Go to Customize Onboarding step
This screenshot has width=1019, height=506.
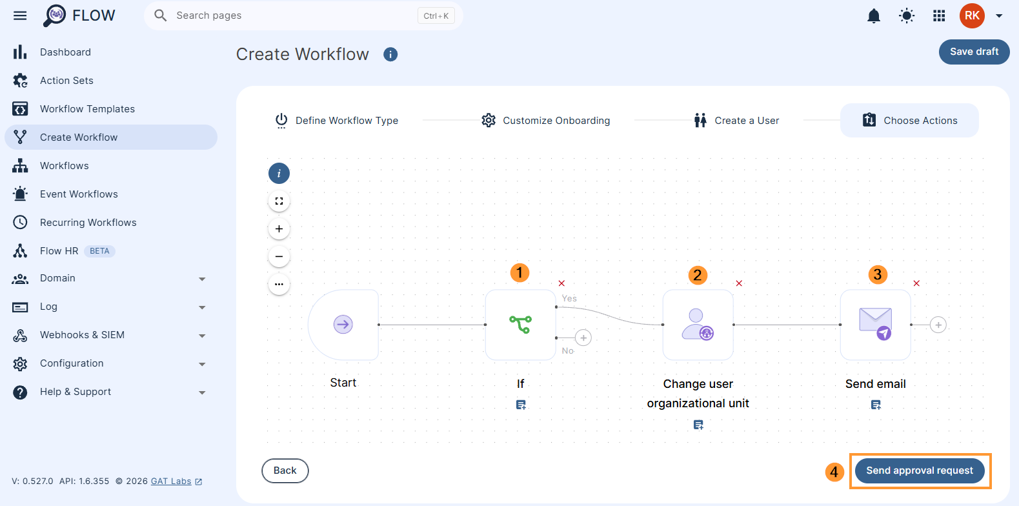[x=546, y=121]
